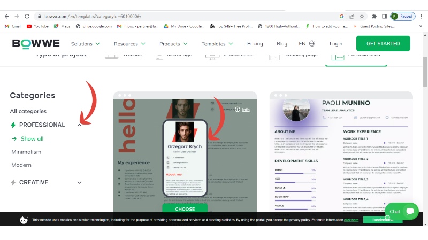428x240 pixels.
Task: Open the Chrome extensions puzzle icon
Action: click(x=374, y=16)
